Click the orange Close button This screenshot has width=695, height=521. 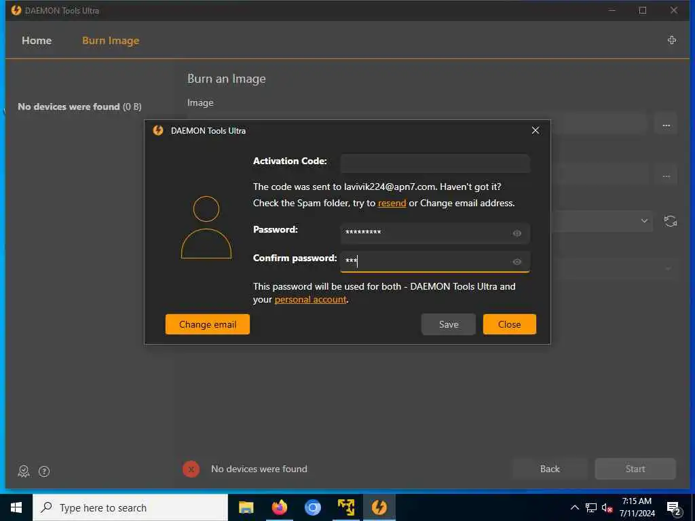pos(509,324)
